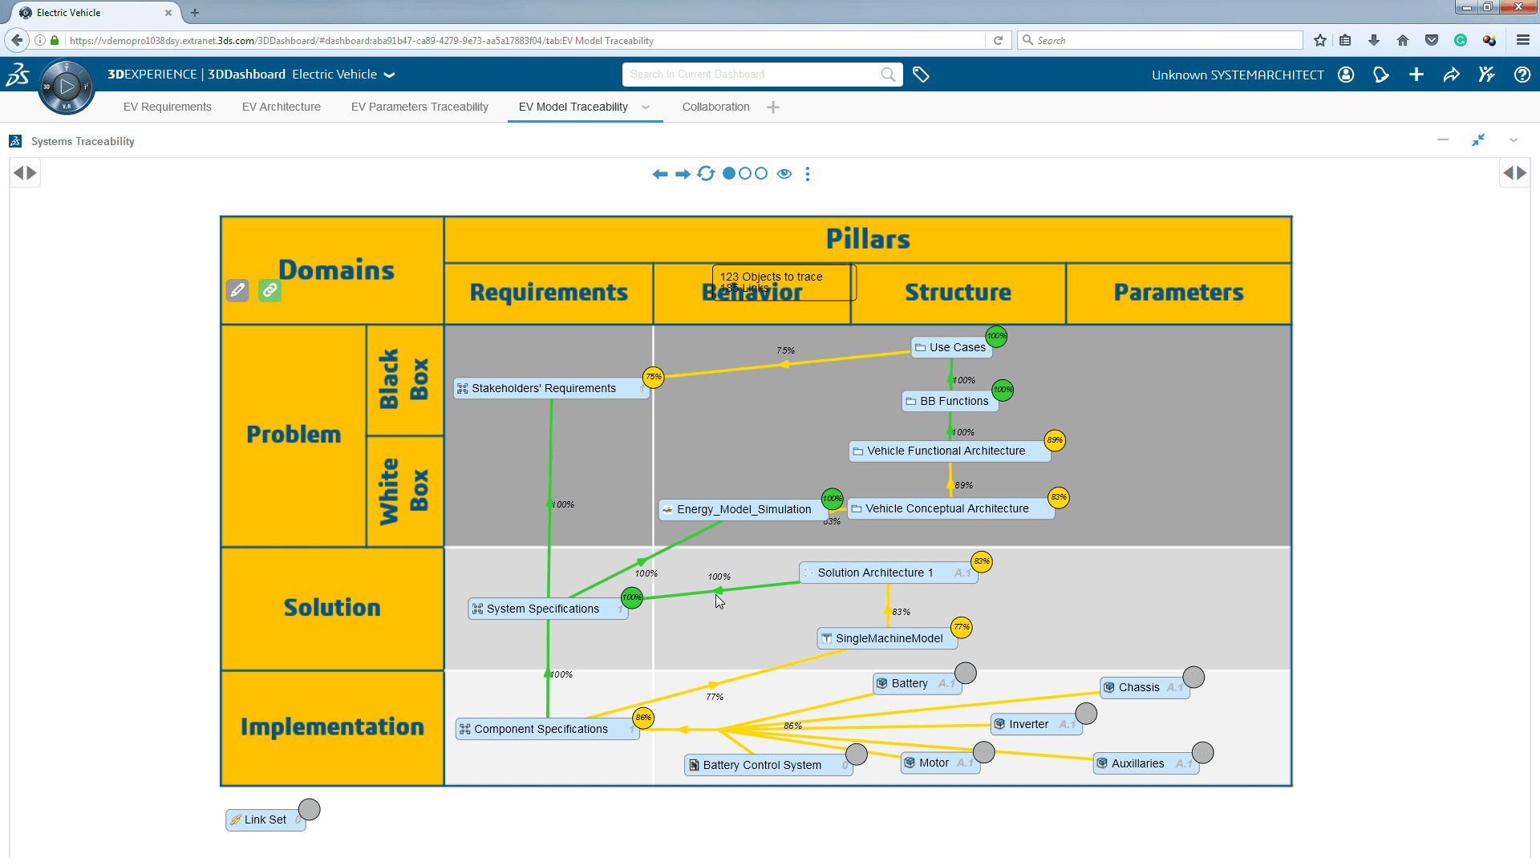Toggle the eye visibility icon
Image resolution: width=1540 pixels, height=866 pixels.
784,173
